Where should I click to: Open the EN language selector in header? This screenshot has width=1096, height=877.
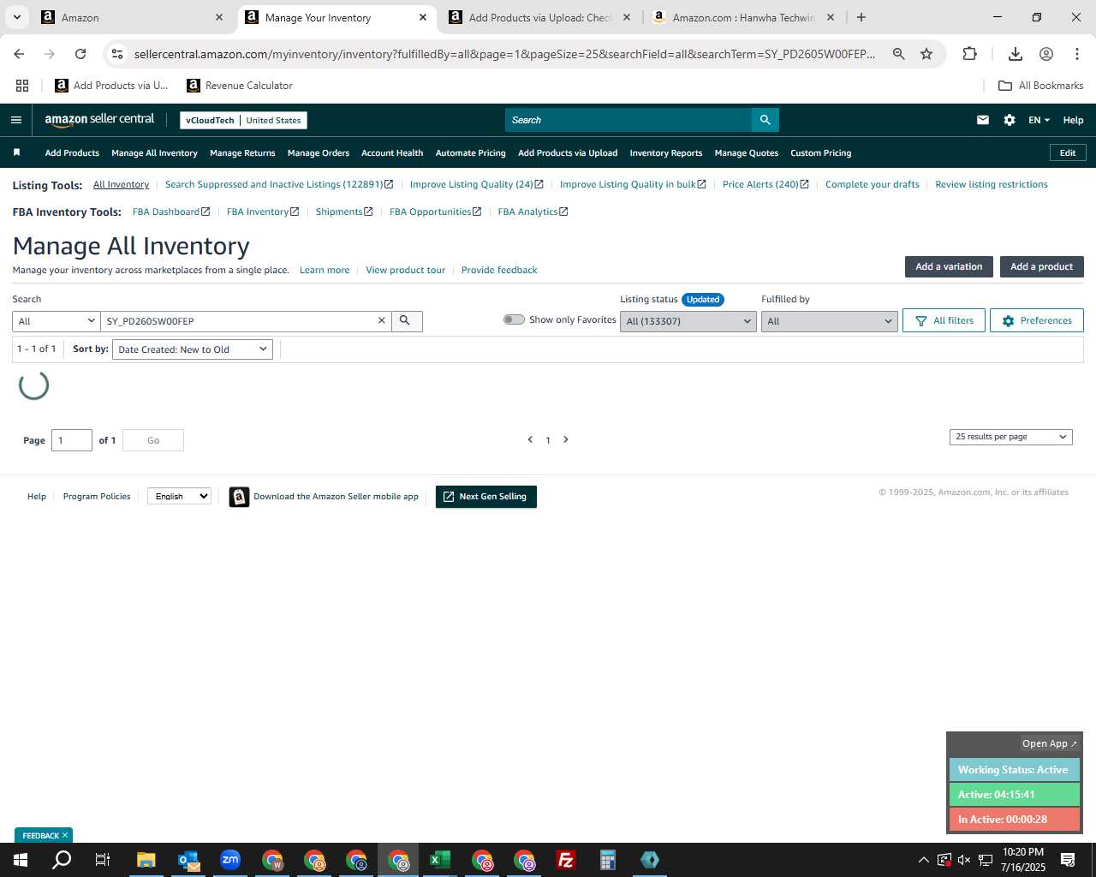(1039, 120)
